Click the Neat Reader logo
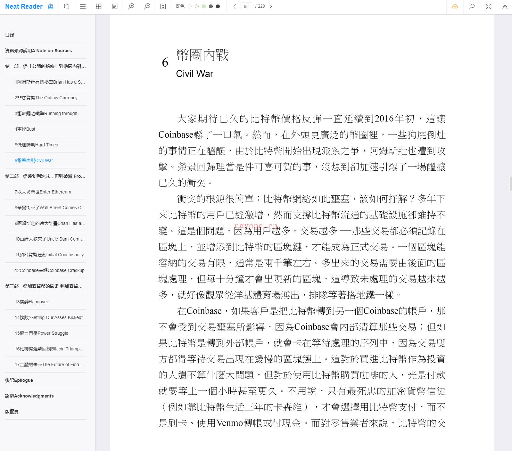Screen dimensions: 512x451 (24, 6)
